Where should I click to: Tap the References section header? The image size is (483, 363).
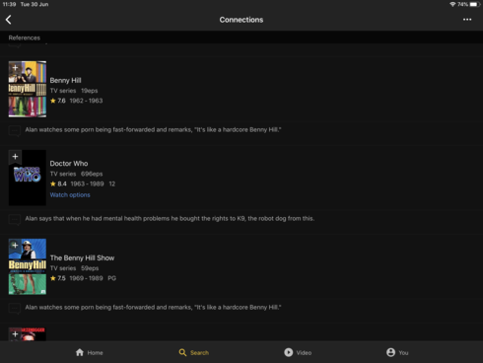tap(25, 37)
